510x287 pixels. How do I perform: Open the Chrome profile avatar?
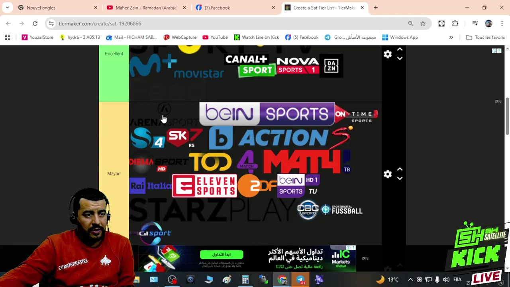point(488,24)
